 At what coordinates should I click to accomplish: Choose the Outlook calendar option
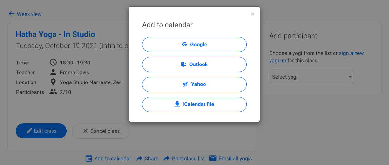(x=194, y=64)
